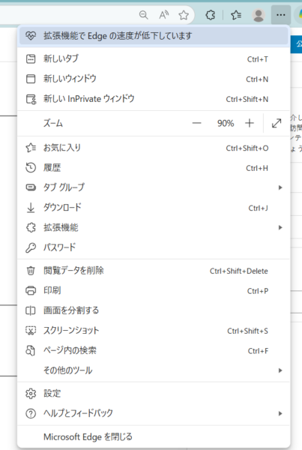The height and width of the screenshot is (450, 302).
Task: Add page to favorites star icon
Action: click(184, 15)
